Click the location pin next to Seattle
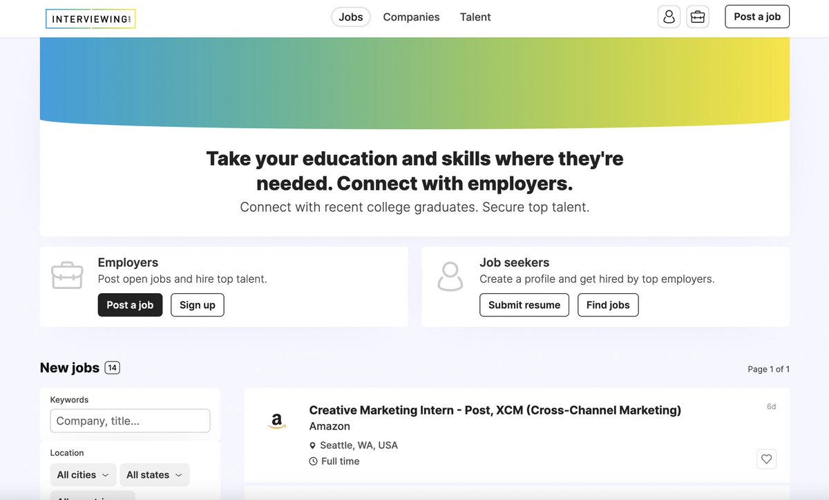Screen dimensions: 829x500 pos(312,446)
